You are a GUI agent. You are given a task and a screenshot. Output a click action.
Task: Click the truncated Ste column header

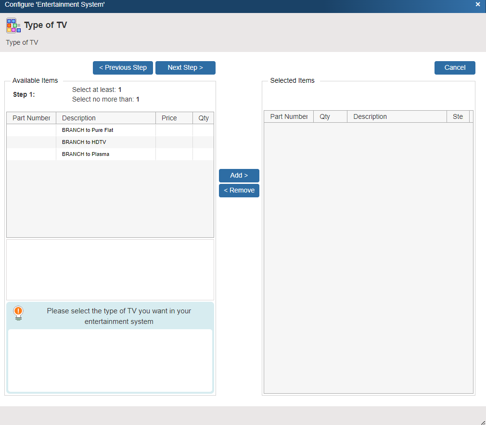(x=458, y=116)
